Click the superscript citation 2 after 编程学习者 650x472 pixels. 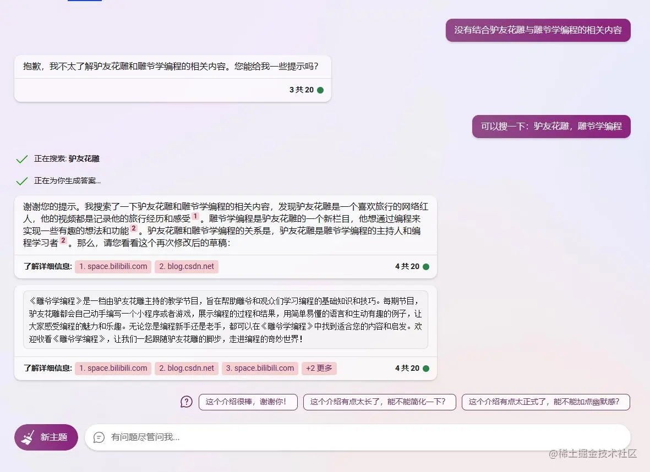[x=63, y=240]
